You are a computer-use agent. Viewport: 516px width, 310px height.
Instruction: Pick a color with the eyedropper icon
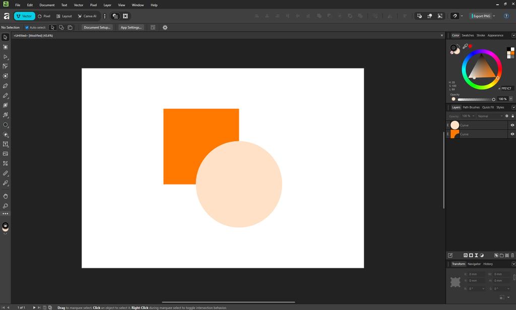coord(465,46)
